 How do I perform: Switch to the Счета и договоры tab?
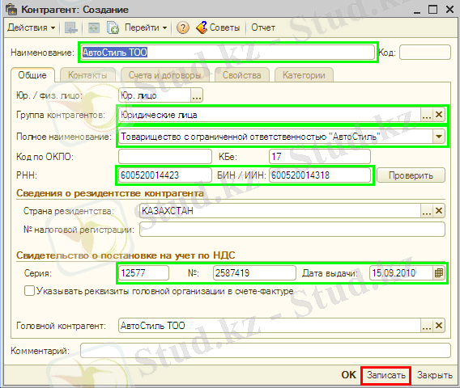[x=164, y=75]
